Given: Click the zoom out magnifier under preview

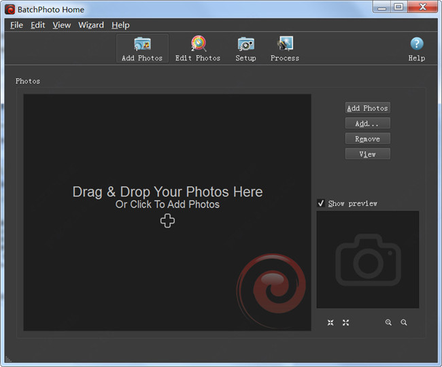Looking at the screenshot, I should [404, 323].
